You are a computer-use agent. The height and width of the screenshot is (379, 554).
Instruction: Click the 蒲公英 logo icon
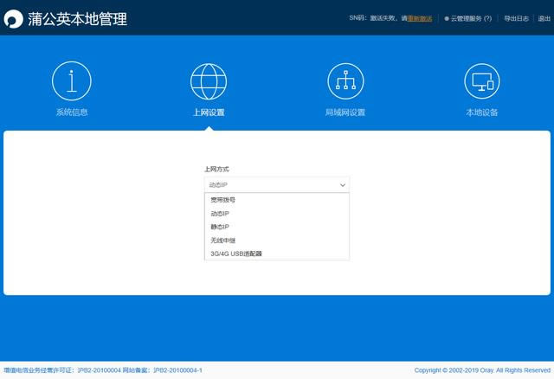point(14,19)
